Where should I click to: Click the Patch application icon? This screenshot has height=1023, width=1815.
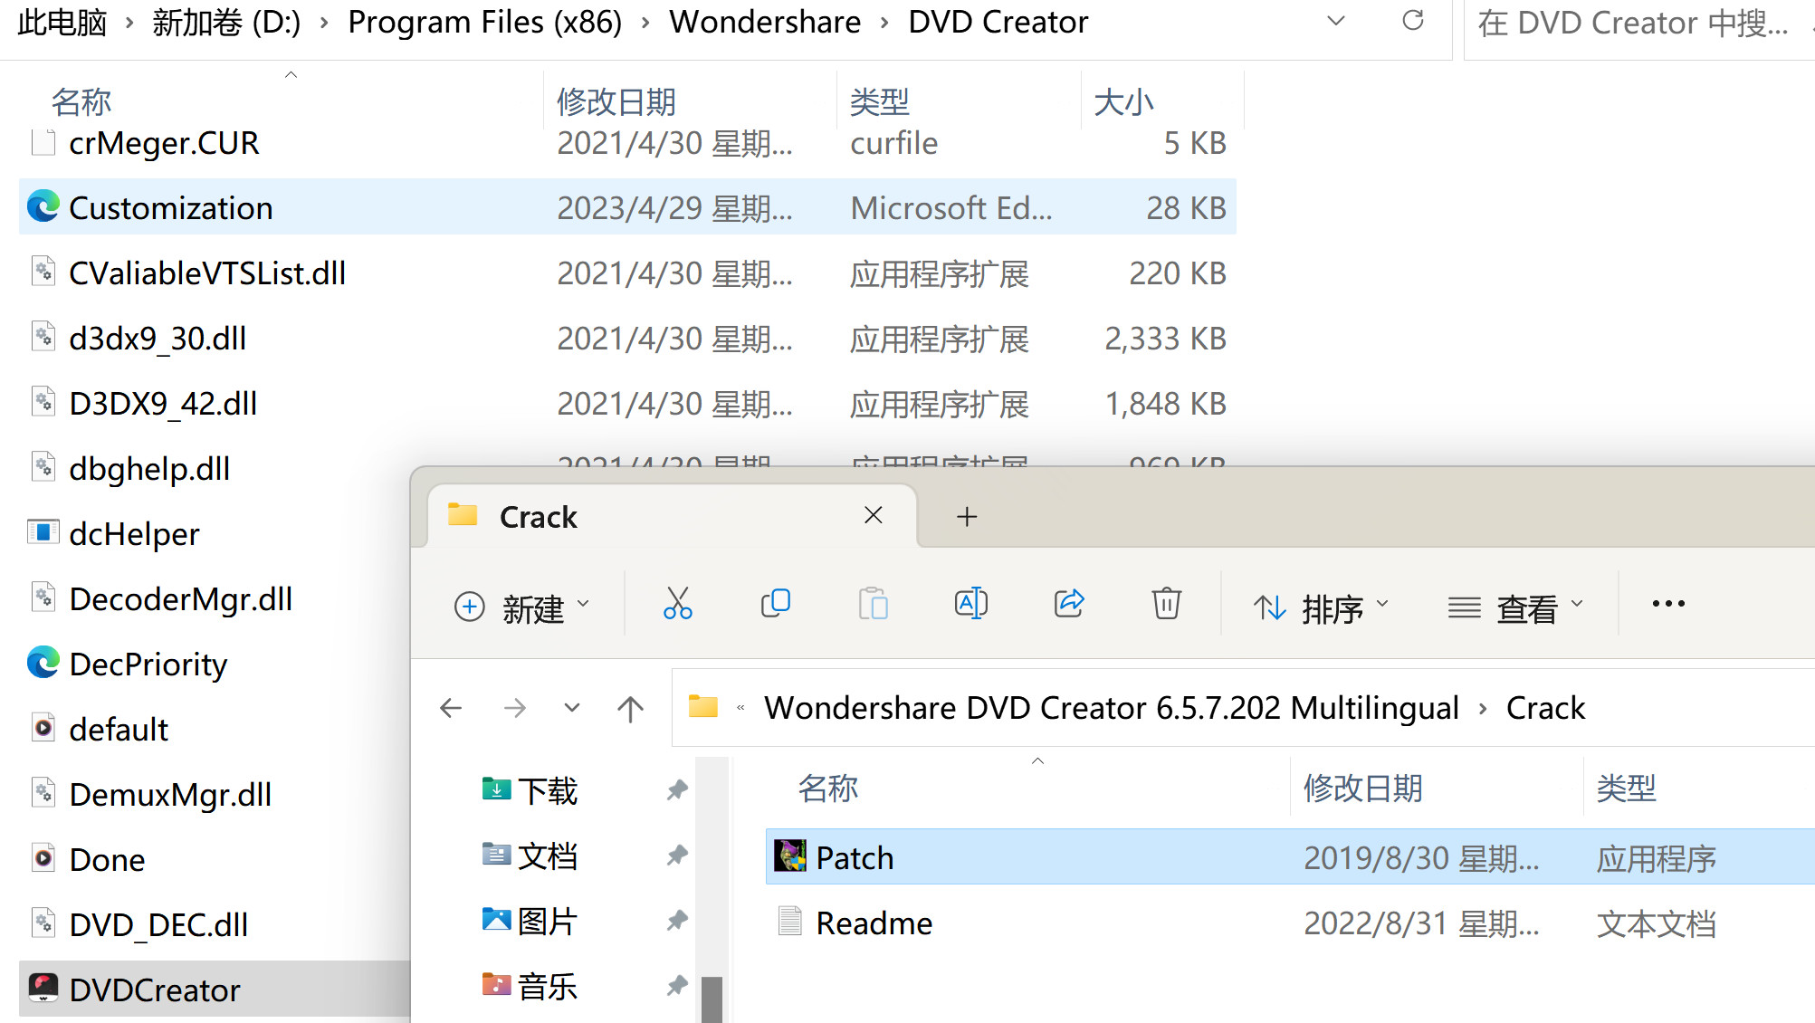pyautogui.click(x=790, y=856)
